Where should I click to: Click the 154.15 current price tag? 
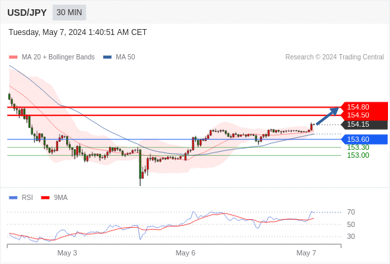tap(364, 125)
